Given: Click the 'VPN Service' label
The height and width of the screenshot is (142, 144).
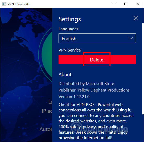Looking at the screenshot, I should pos(70,50).
